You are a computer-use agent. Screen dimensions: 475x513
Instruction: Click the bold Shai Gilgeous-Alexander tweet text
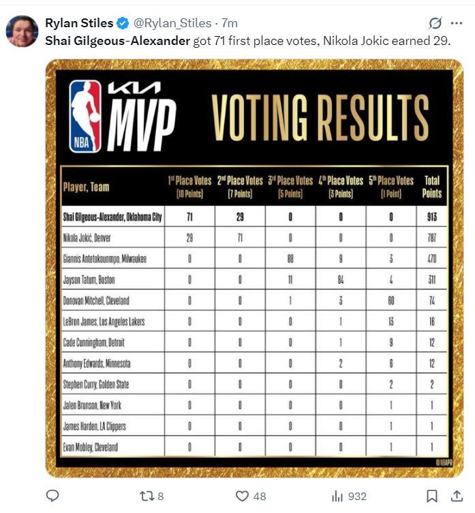click(x=117, y=40)
